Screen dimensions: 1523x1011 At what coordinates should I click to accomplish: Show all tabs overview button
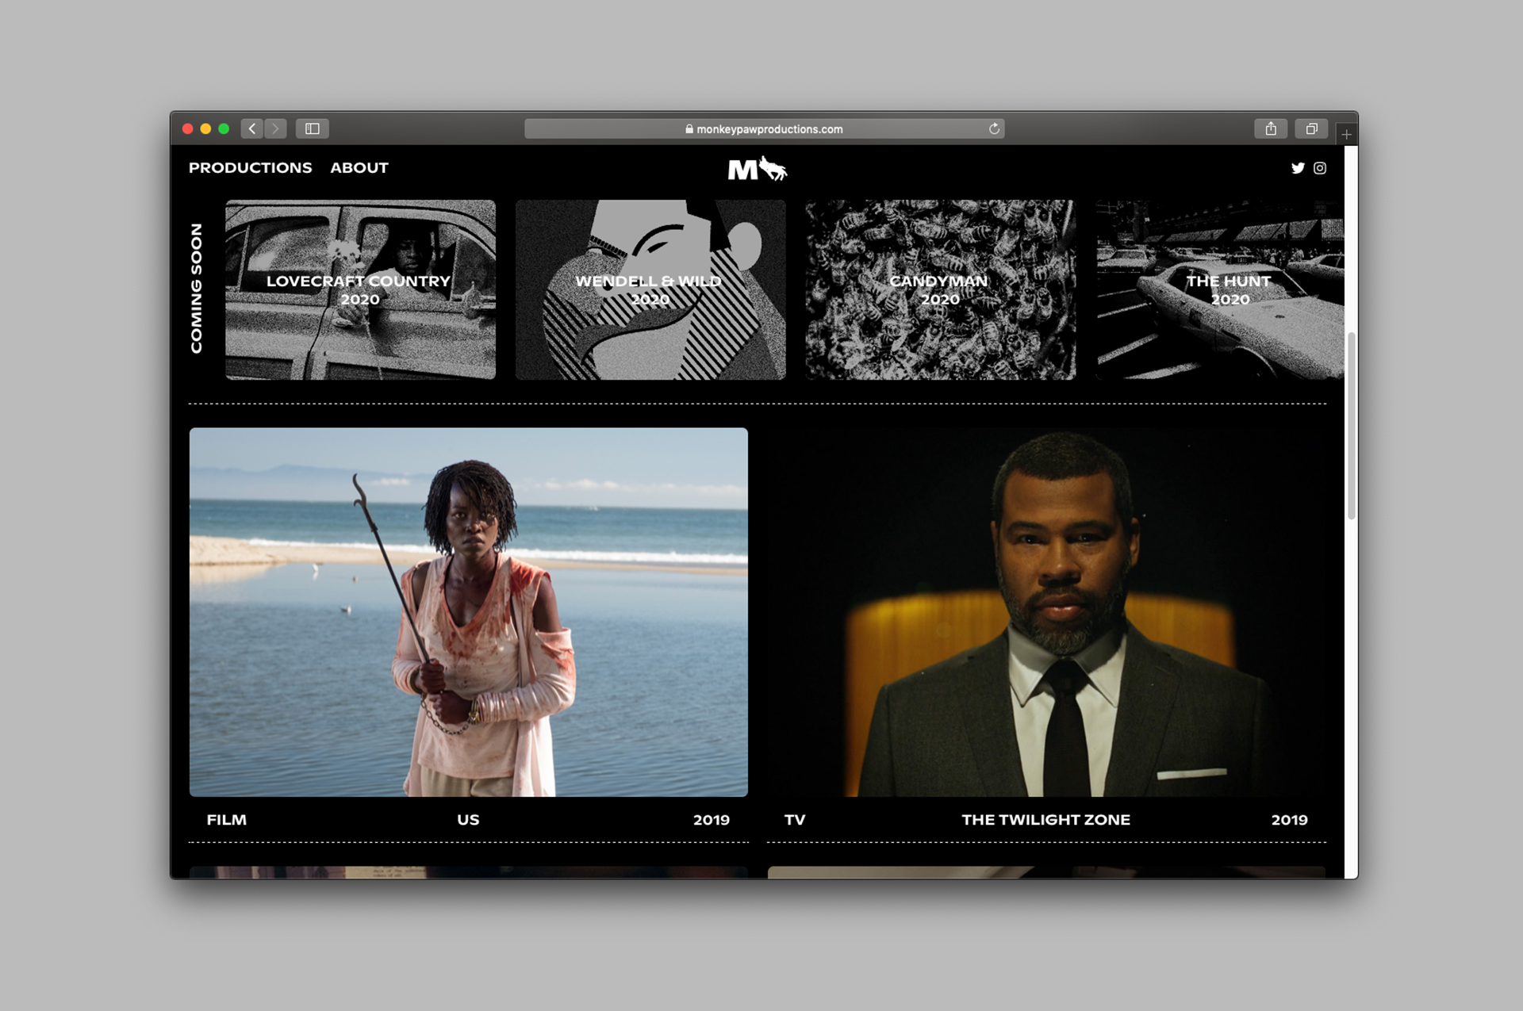(x=1311, y=128)
